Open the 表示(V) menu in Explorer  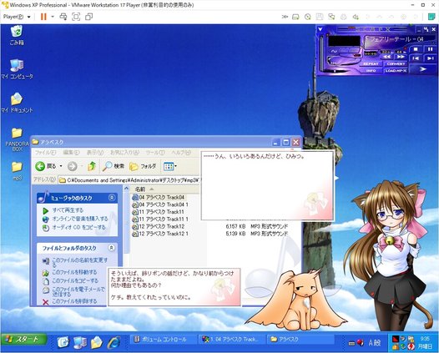pos(94,152)
